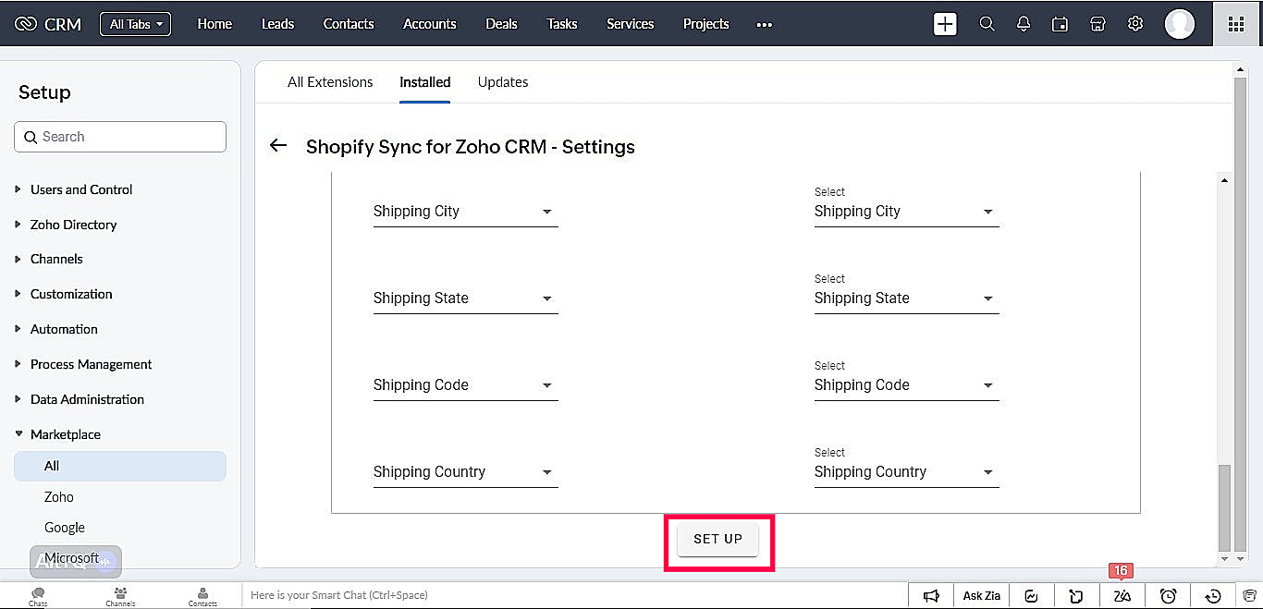Open the Services module
The image size is (1263, 609).
631,24
